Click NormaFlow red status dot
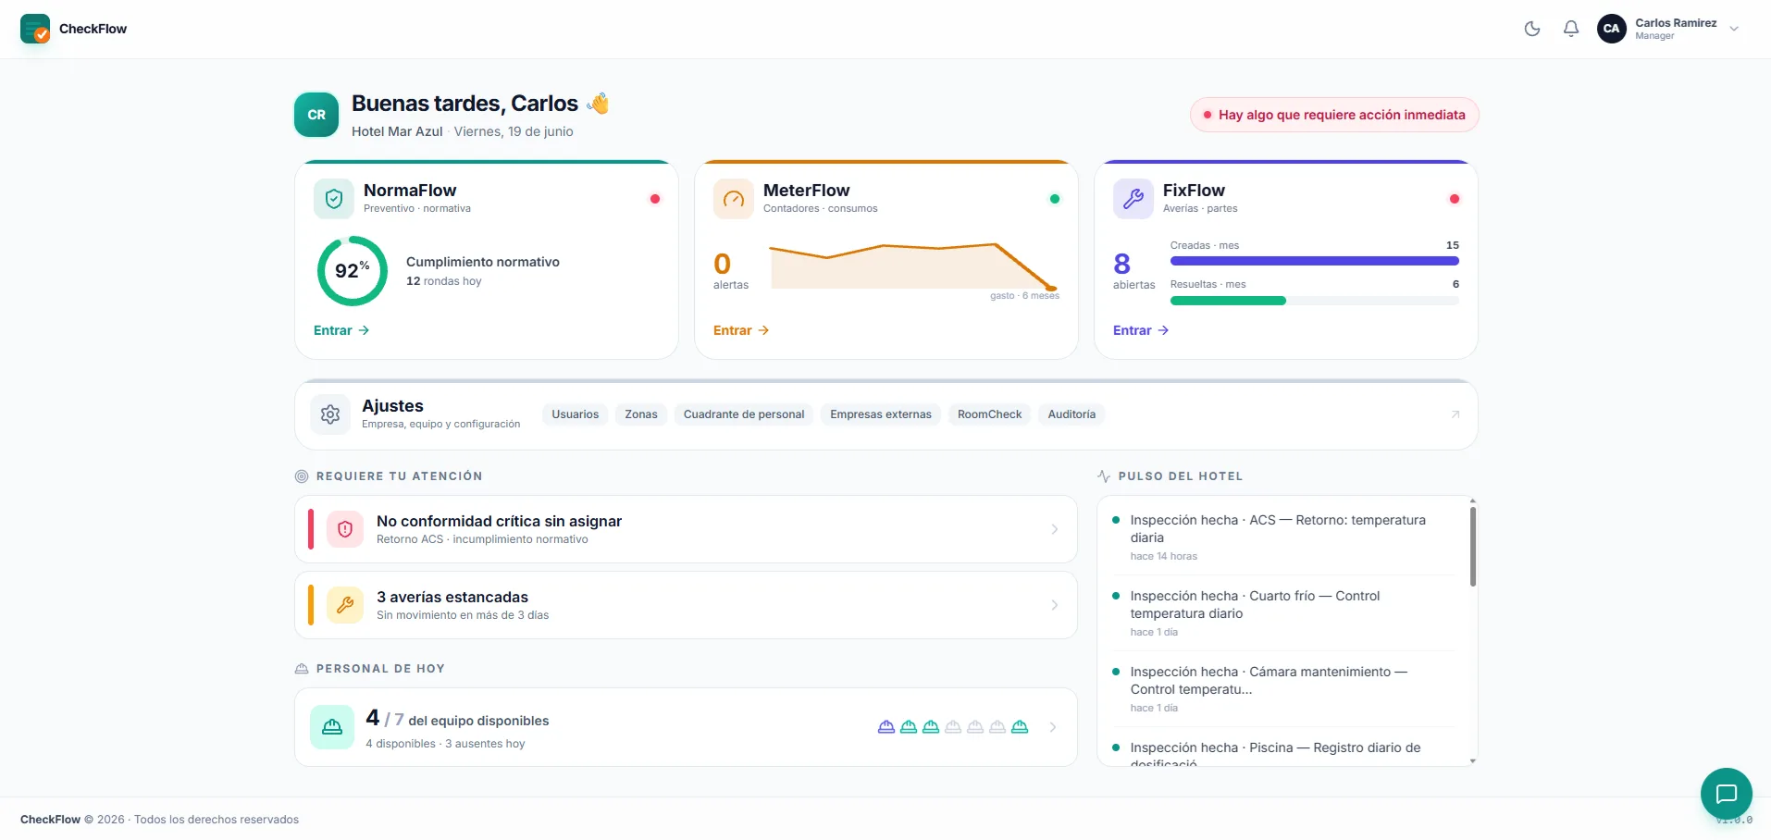The height and width of the screenshot is (840, 1771). click(x=655, y=199)
